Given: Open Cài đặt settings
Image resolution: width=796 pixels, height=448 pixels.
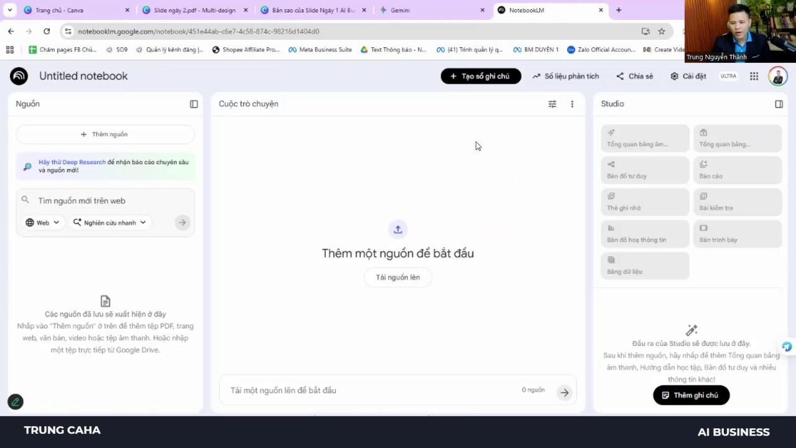Looking at the screenshot, I should pyautogui.click(x=688, y=76).
